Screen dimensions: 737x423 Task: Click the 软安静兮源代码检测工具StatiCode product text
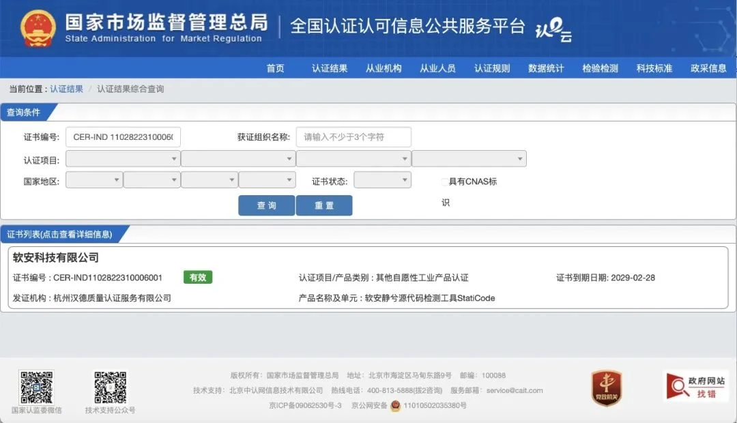pos(430,298)
